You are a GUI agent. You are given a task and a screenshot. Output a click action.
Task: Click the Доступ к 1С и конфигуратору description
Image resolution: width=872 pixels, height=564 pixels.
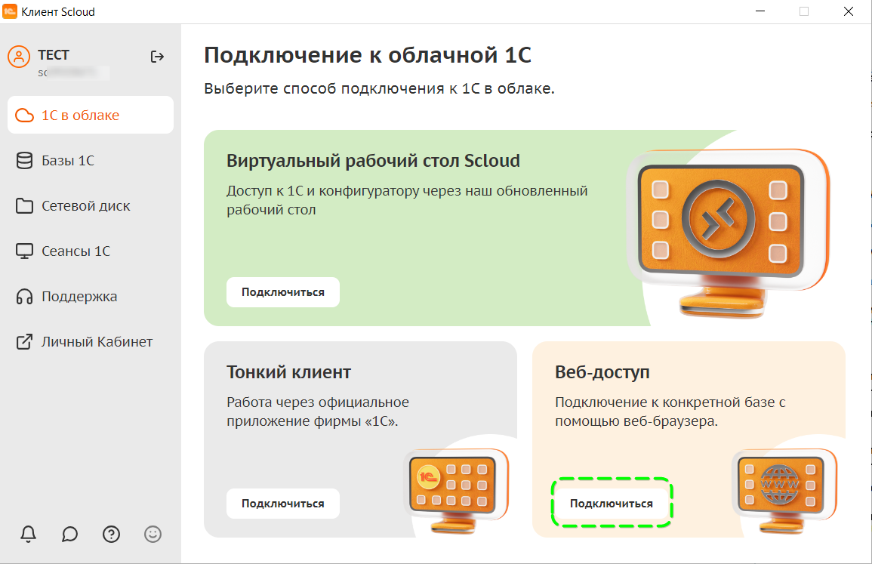pyautogui.click(x=407, y=200)
